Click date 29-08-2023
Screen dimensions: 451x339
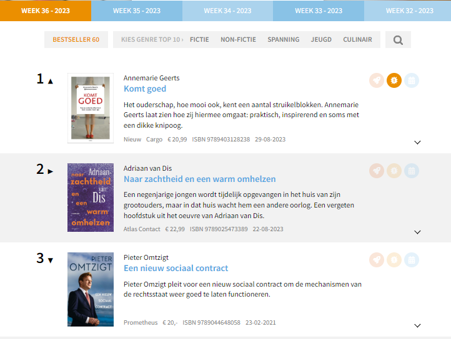(270, 140)
